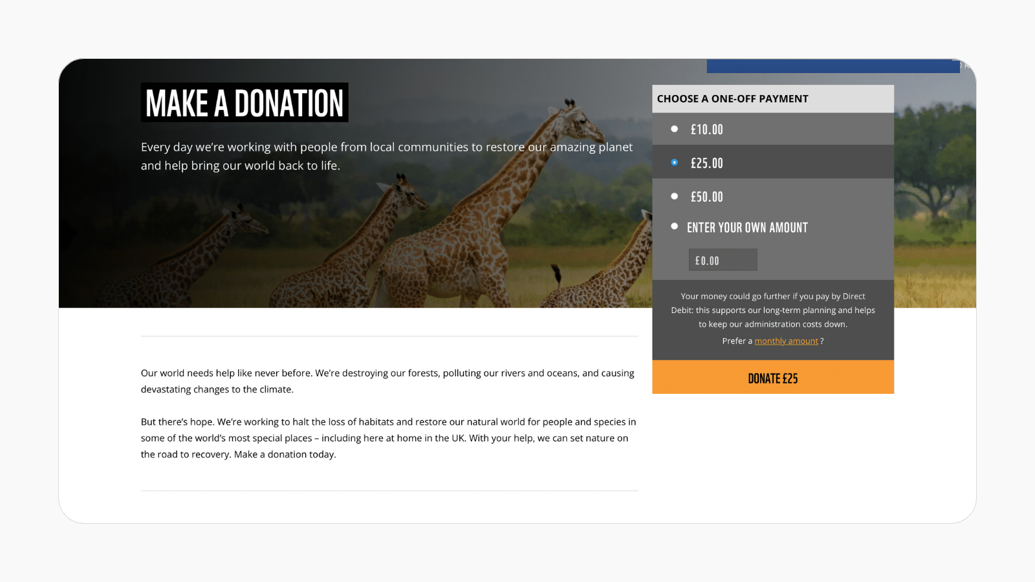Click the 'But there's hope' paragraph
This screenshot has width=1035, height=582.
[x=388, y=438]
